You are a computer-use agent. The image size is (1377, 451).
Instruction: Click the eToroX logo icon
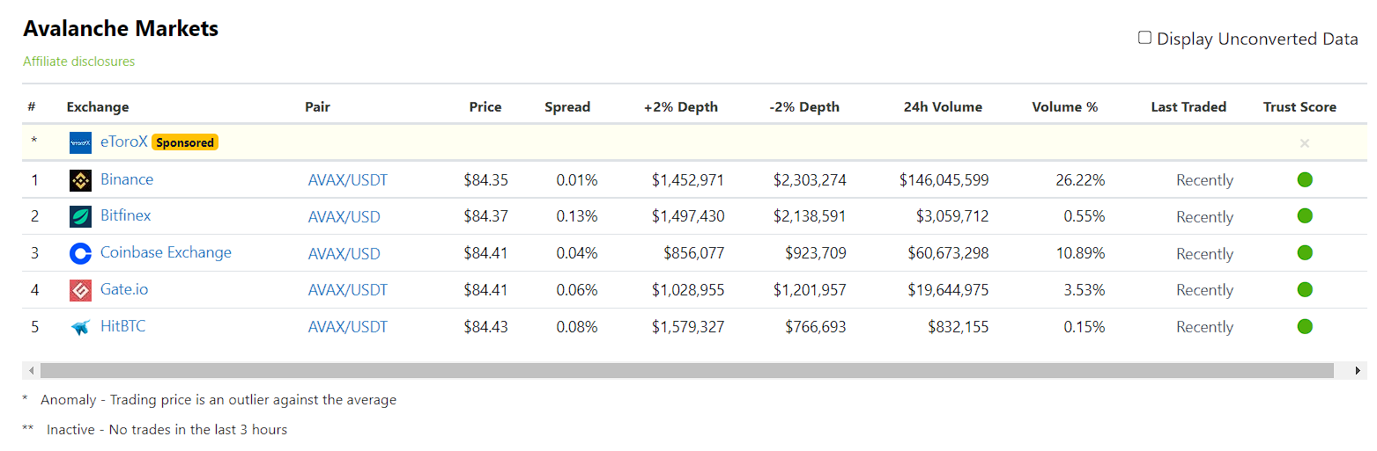click(x=80, y=142)
